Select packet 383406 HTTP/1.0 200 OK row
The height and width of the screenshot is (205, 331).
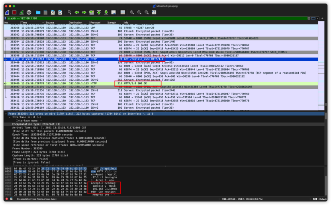point(161,83)
